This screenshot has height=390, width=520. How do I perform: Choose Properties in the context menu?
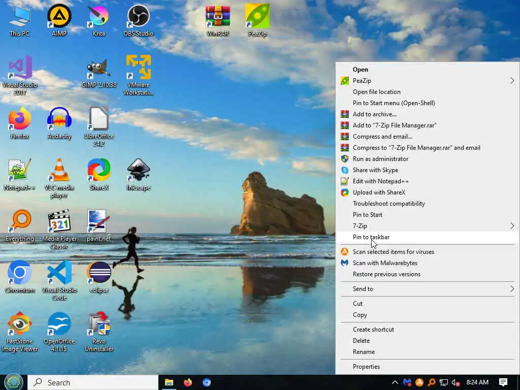(x=428, y=367)
